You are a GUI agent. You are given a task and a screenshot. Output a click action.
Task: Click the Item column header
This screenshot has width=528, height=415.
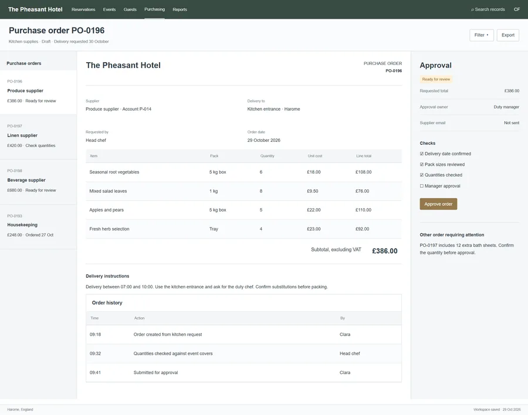[94, 156]
